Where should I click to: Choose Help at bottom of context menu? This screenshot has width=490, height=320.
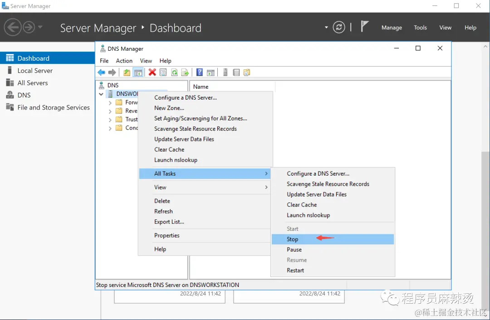click(x=205, y=249)
